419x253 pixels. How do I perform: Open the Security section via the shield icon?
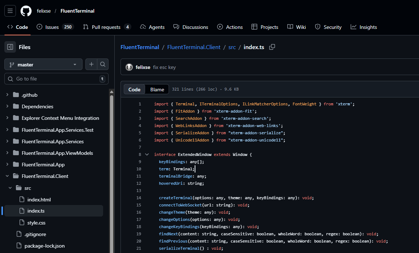pos(318,27)
